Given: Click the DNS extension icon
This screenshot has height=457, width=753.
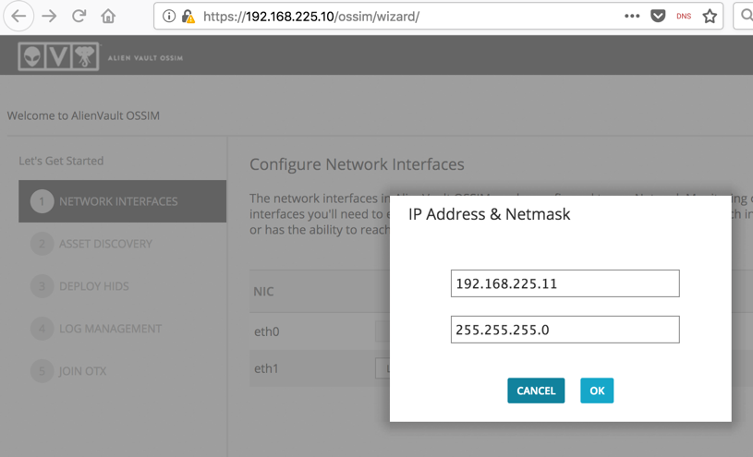Looking at the screenshot, I should pyautogui.click(x=684, y=16).
